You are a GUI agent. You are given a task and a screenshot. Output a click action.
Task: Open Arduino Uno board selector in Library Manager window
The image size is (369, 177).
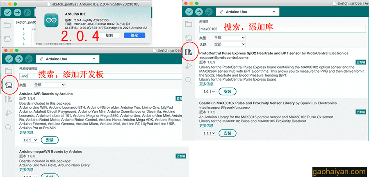tap(248, 12)
